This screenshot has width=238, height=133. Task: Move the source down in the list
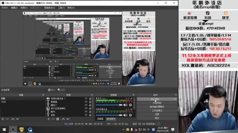(x=68, y=119)
